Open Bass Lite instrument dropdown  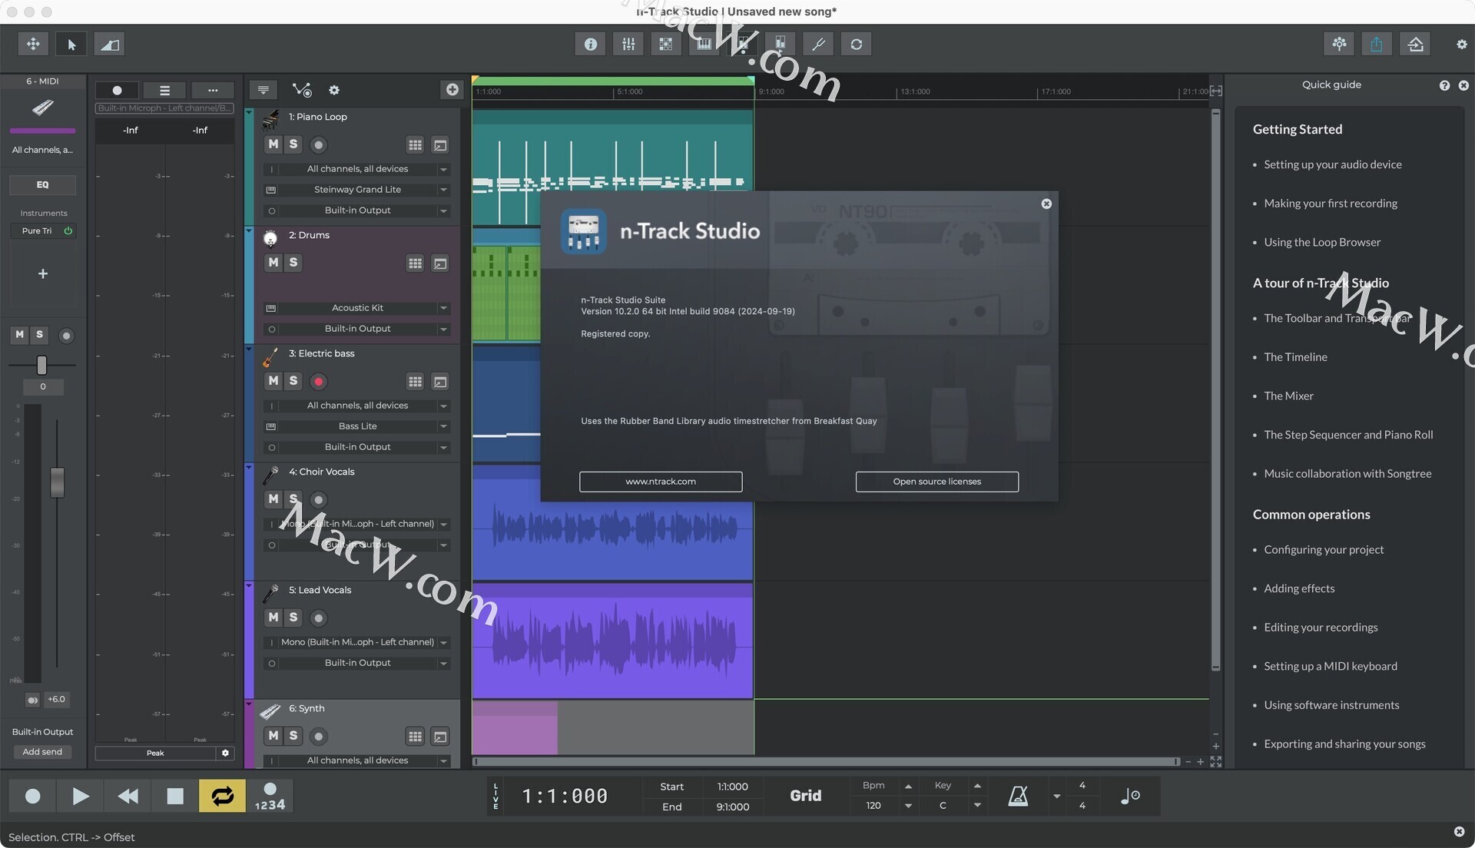pyautogui.click(x=357, y=426)
